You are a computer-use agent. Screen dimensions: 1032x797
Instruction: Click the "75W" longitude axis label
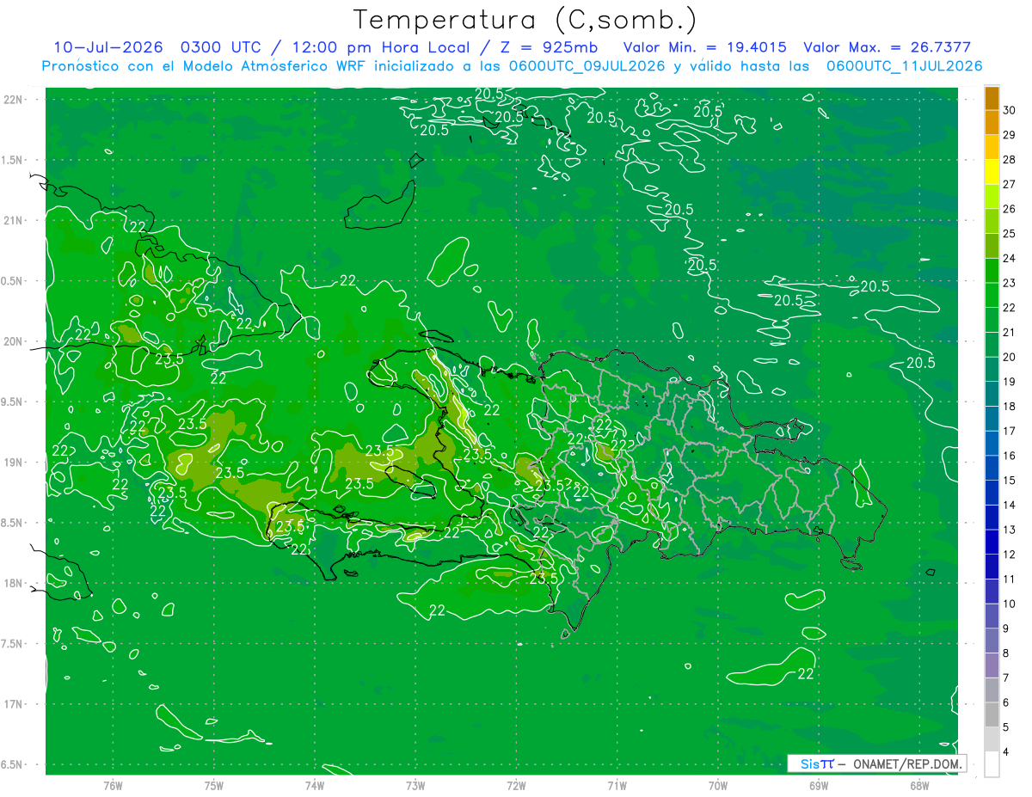214,785
